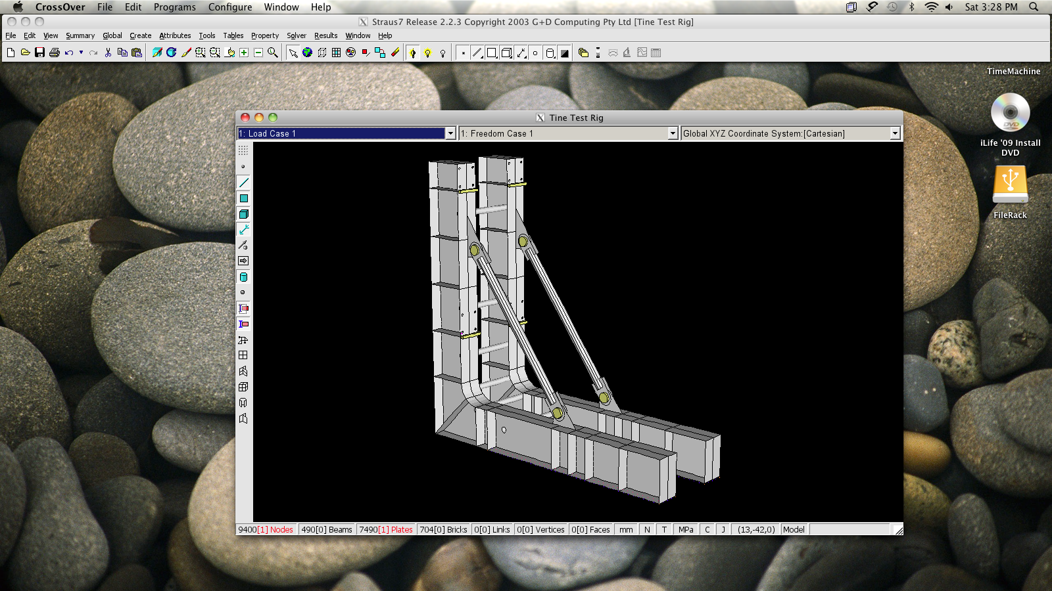Expand the Global XYZ Coordinate System dropdown
Screen dimensions: 1052x591
895,133
